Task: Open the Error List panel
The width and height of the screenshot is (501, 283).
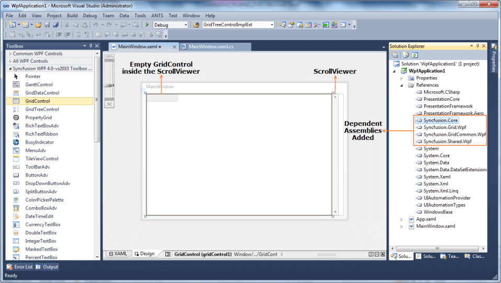Action: (x=20, y=267)
